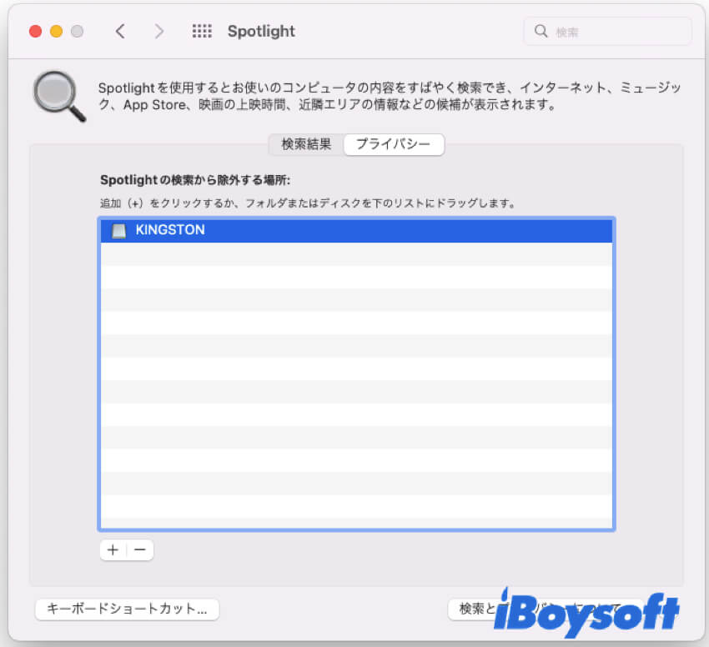
Task: Click the 追加 link in the instructions text
Action: 108,202
